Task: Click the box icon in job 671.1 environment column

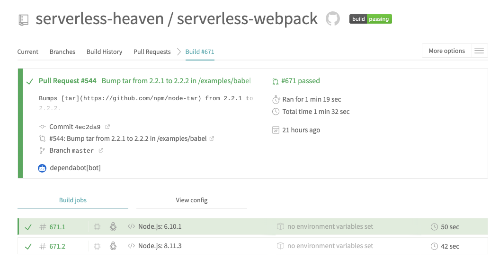Action: click(x=280, y=226)
